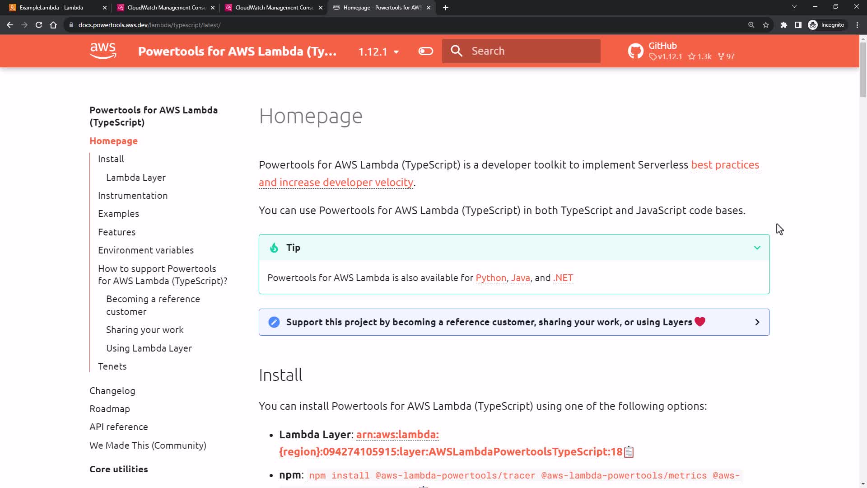Image resolution: width=867 pixels, height=488 pixels.
Task: Open Changelog in left navigation
Action: (112, 391)
